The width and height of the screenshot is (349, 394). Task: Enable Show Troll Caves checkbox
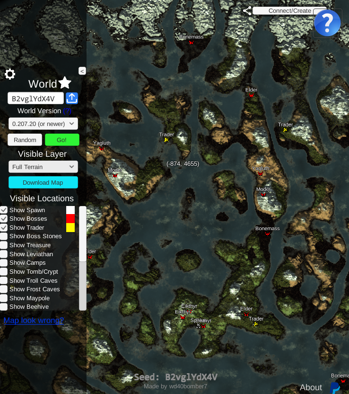[4, 280]
